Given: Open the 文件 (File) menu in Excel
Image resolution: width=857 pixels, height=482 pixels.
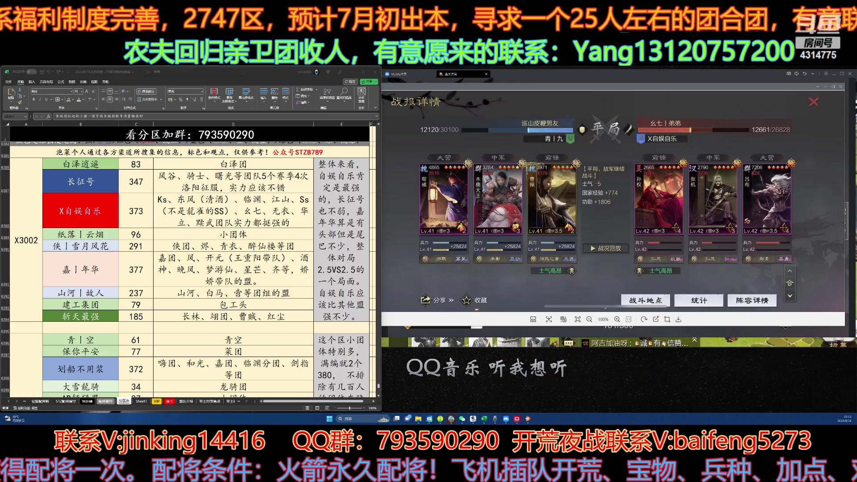Looking at the screenshot, I should (x=8, y=82).
